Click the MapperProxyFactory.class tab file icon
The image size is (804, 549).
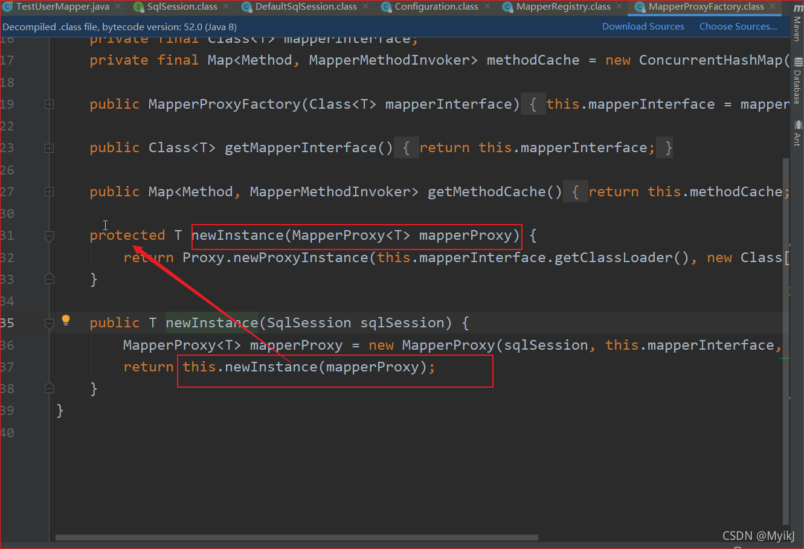[640, 7]
